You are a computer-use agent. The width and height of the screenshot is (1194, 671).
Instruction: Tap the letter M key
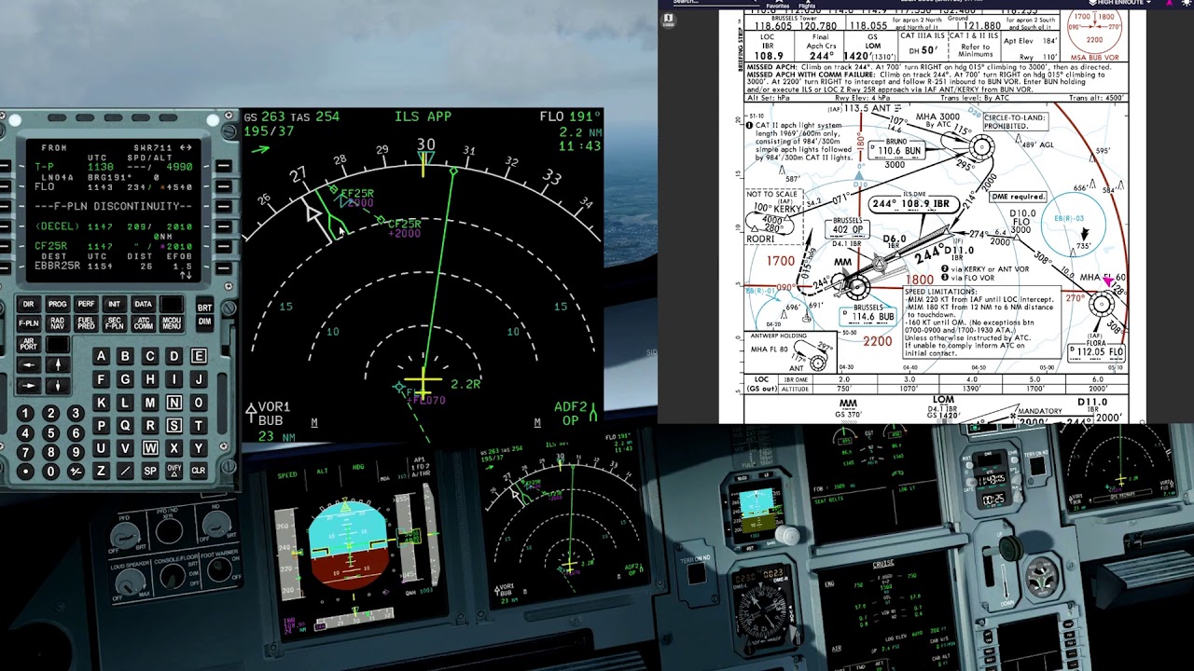click(x=149, y=403)
